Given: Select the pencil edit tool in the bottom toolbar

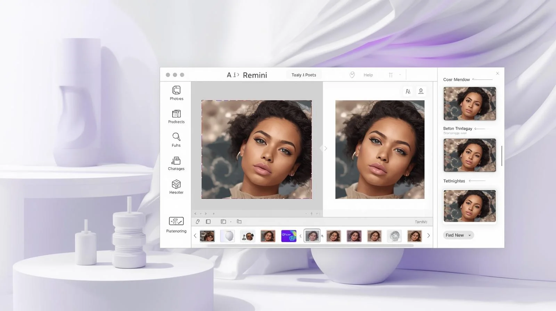Looking at the screenshot, I should [198, 222].
